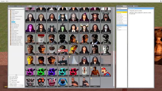Select the Set Relationship tool
The image size is (162, 91).
point(122,24)
